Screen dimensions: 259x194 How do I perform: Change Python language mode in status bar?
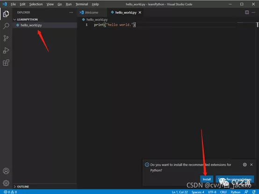coord(236,192)
